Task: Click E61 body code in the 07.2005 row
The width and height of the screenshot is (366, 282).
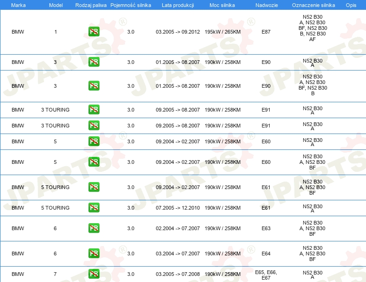Action: click(x=266, y=208)
